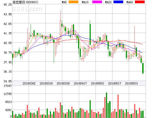Click the MA20 legend label

(x=108, y=2)
